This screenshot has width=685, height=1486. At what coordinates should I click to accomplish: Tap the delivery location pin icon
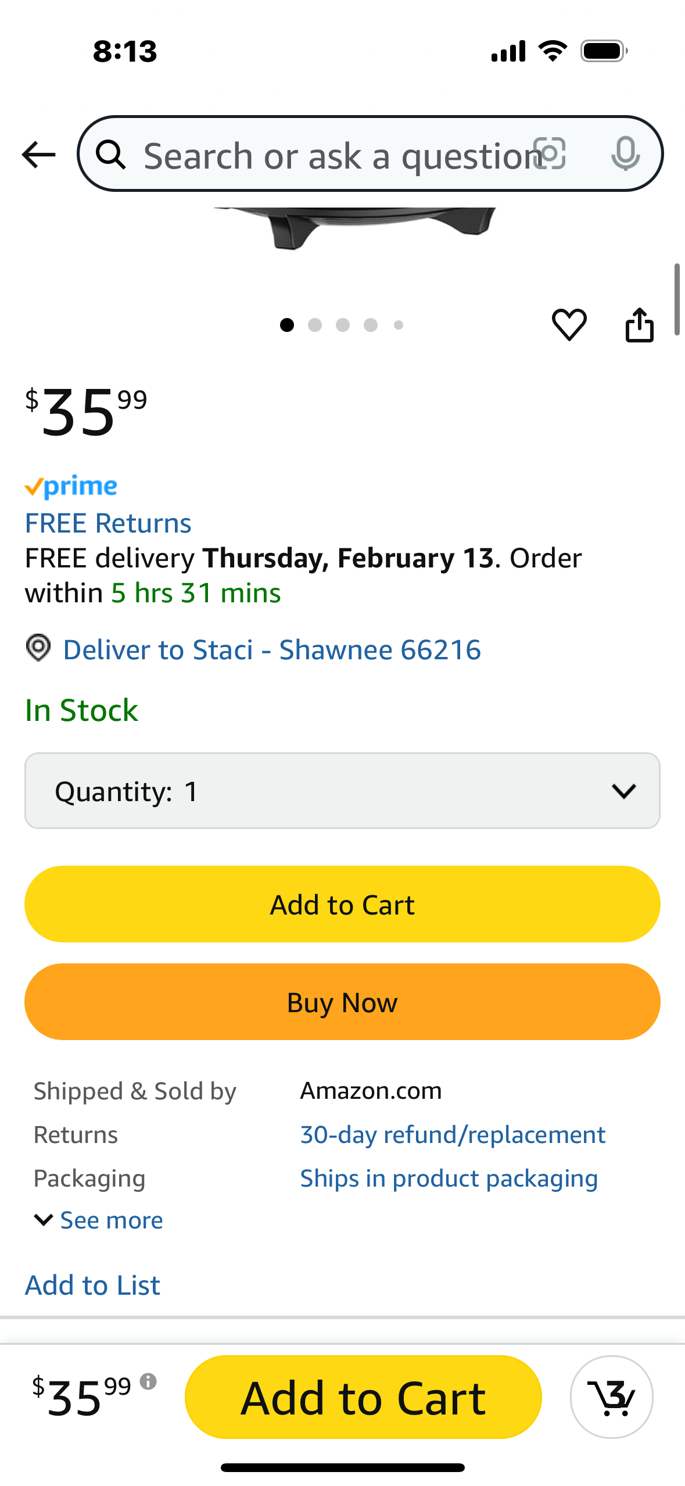38,648
